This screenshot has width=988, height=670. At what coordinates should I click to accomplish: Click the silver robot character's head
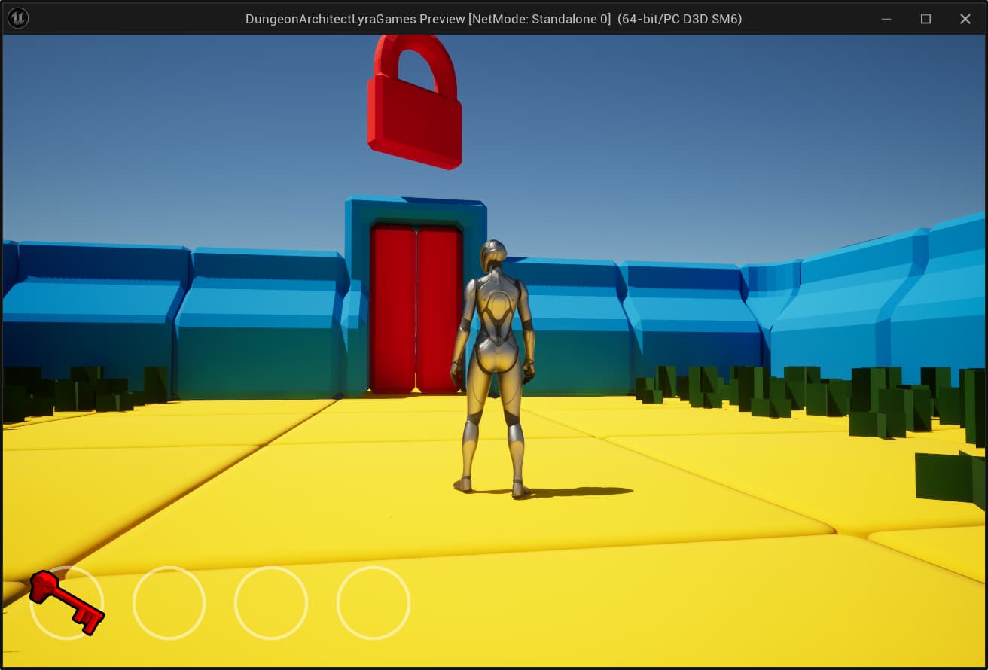[x=492, y=257]
